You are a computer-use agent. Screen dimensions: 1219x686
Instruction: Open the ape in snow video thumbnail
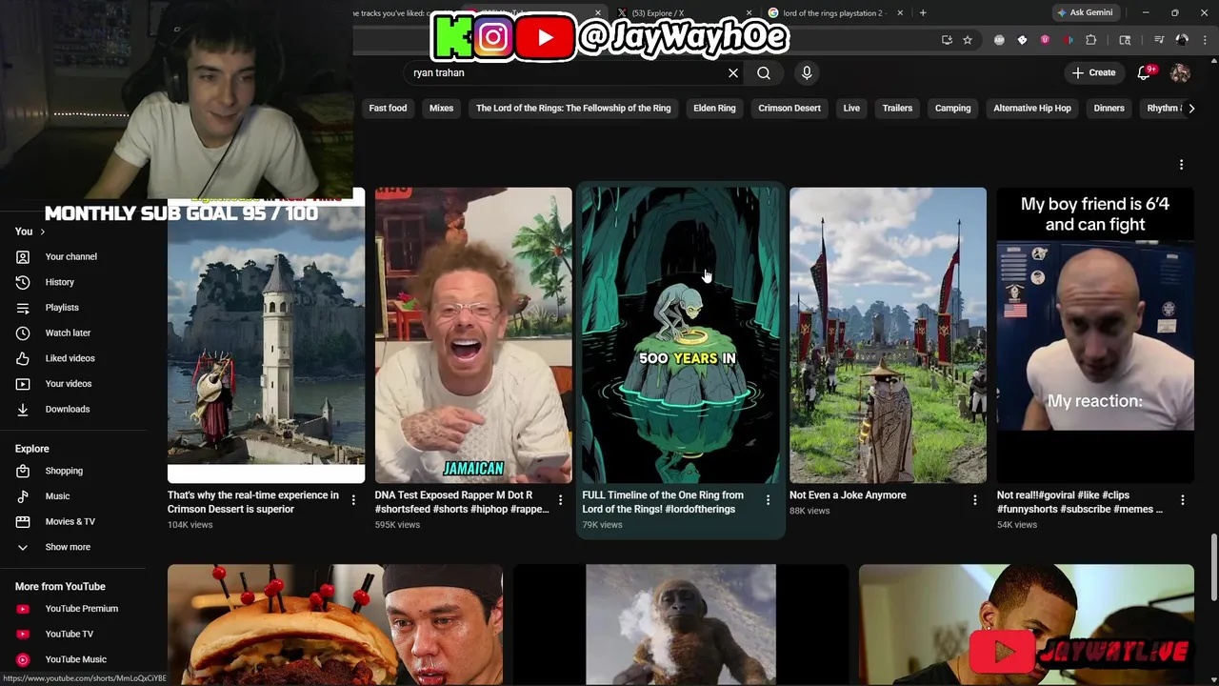[x=681, y=624]
